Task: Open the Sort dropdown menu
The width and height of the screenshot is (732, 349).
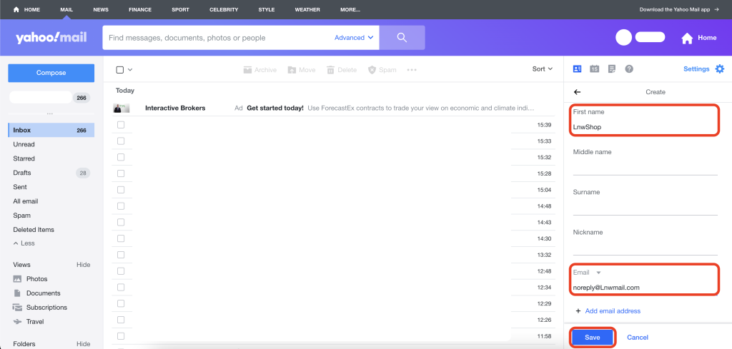Action: [x=543, y=69]
